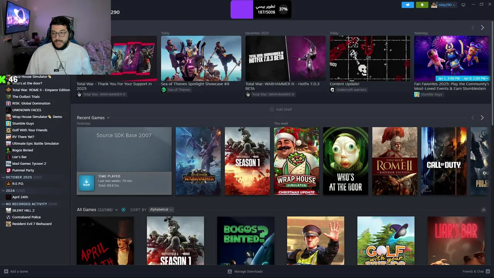Click the collapse shelf arrow beside All Games

click(x=484, y=210)
